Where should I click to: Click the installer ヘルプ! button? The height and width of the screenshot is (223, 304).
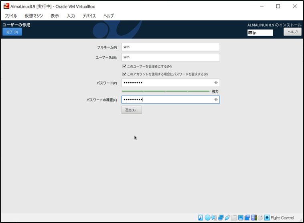click(x=292, y=32)
